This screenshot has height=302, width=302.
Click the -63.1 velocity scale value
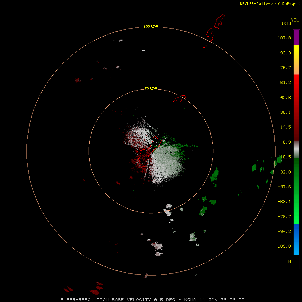tap(284, 202)
